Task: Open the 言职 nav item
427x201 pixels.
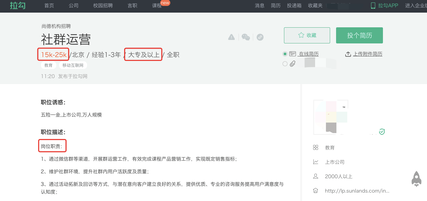Action: (132, 6)
